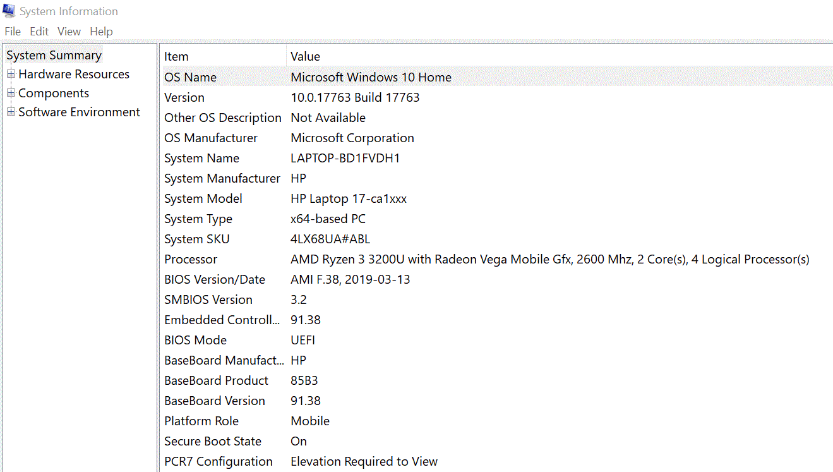Click the value 4LX68UA#ABL
Screen dimensions: 833x472
click(x=330, y=239)
